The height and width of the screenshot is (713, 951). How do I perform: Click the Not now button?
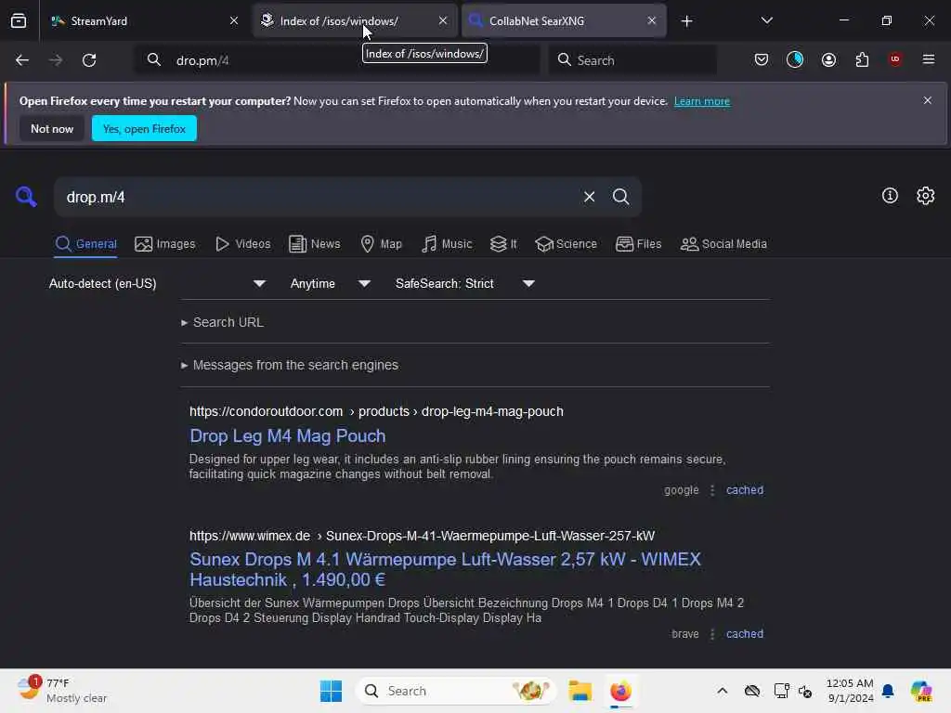tap(52, 128)
